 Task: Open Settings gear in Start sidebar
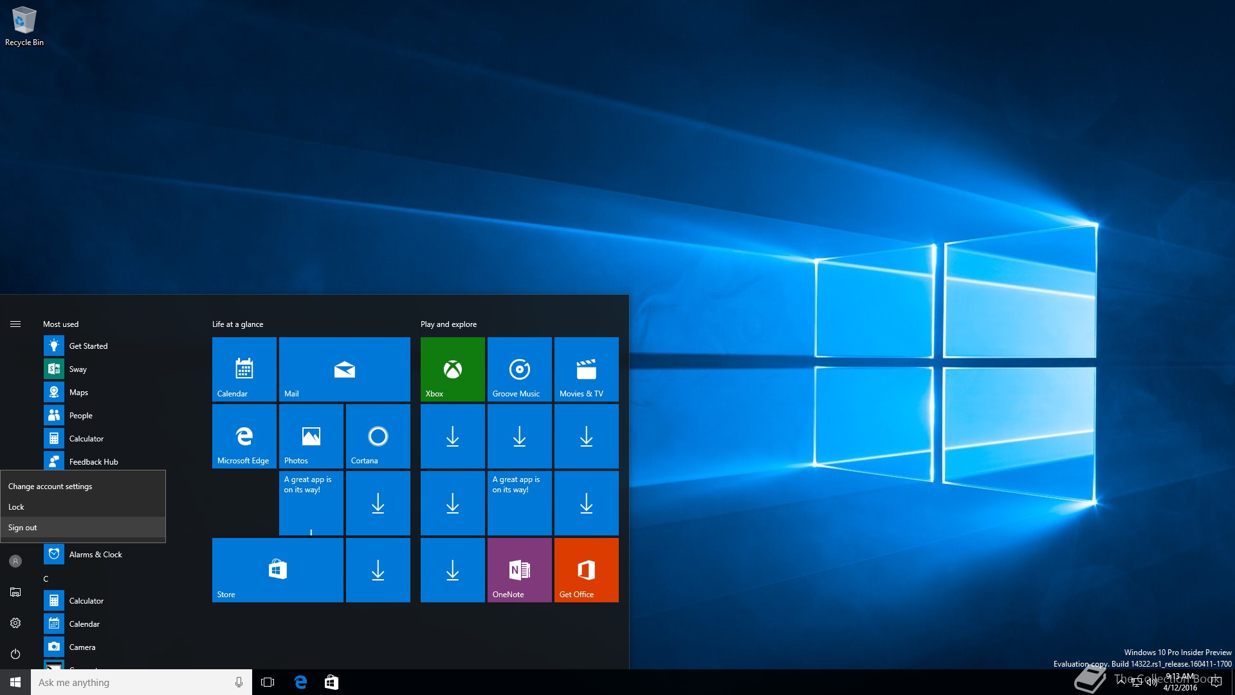click(15, 623)
